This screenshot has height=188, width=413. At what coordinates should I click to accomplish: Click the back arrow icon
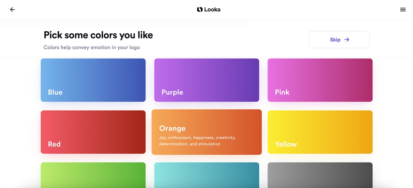coord(12,10)
